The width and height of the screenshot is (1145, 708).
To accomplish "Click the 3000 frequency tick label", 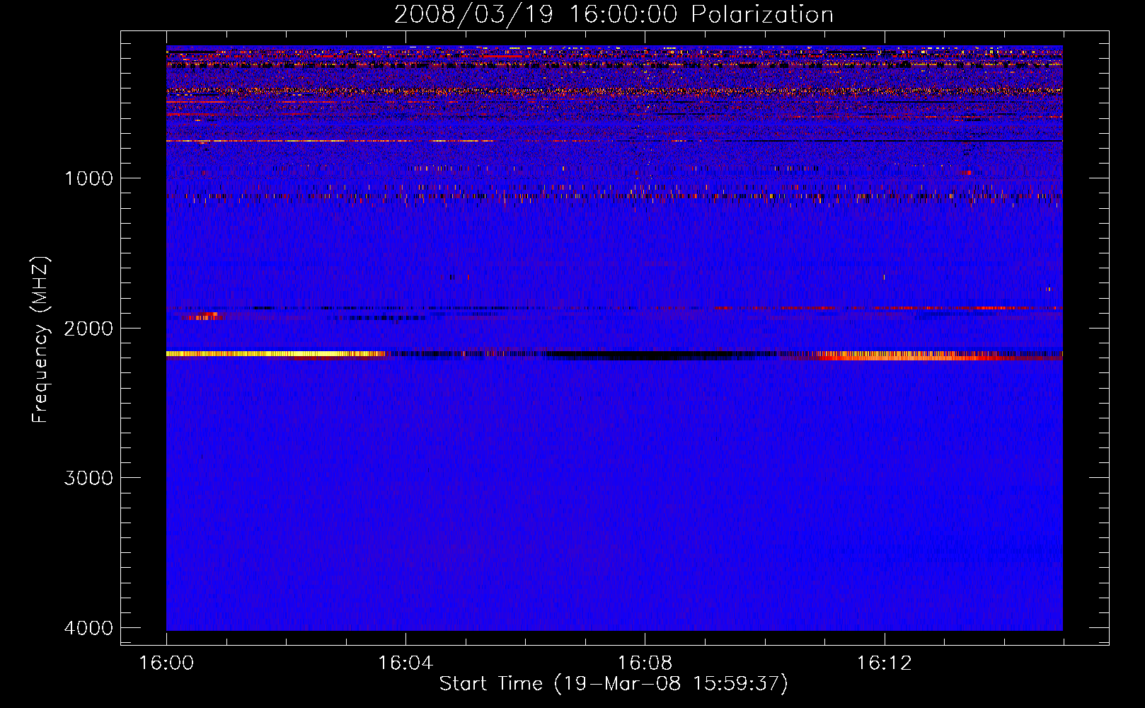I will tap(88, 478).
